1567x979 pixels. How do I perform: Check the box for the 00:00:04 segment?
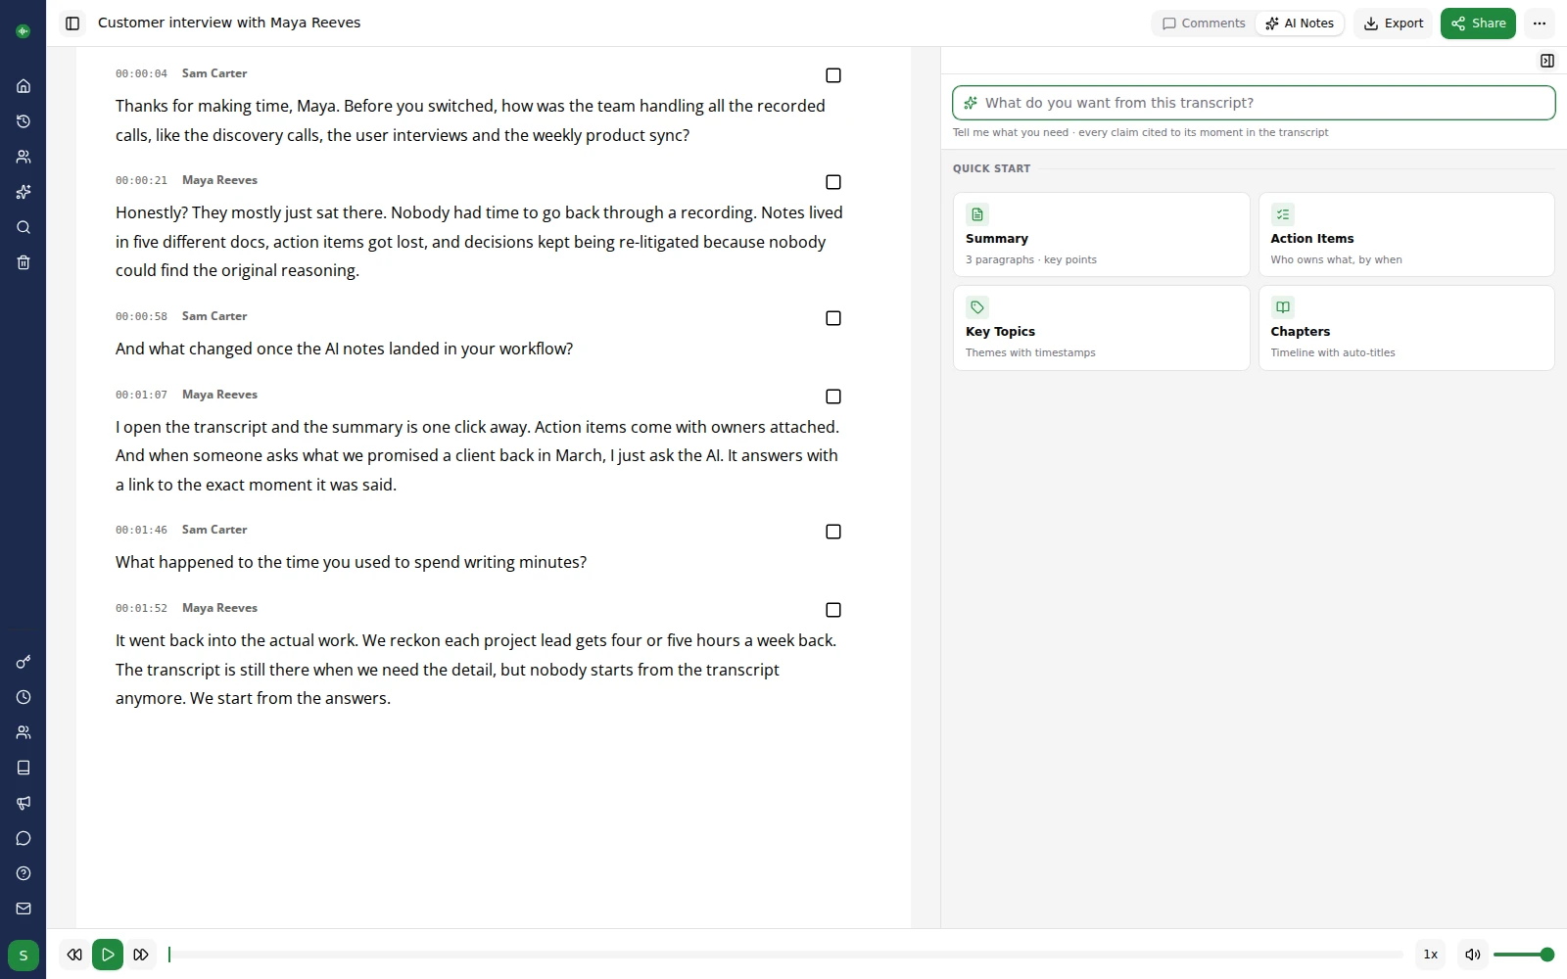point(833,75)
